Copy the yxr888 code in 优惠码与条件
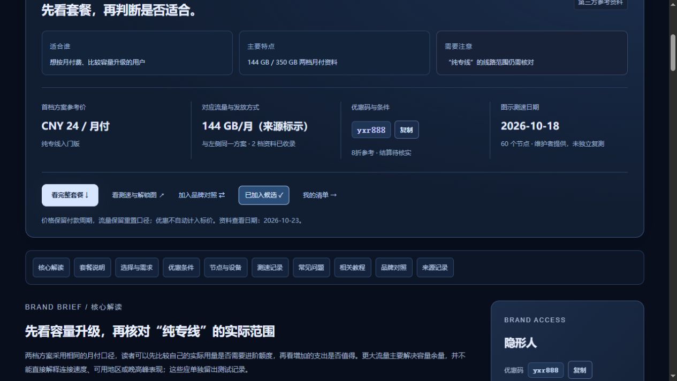The width and height of the screenshot is (677, 381). coord(407,130)
